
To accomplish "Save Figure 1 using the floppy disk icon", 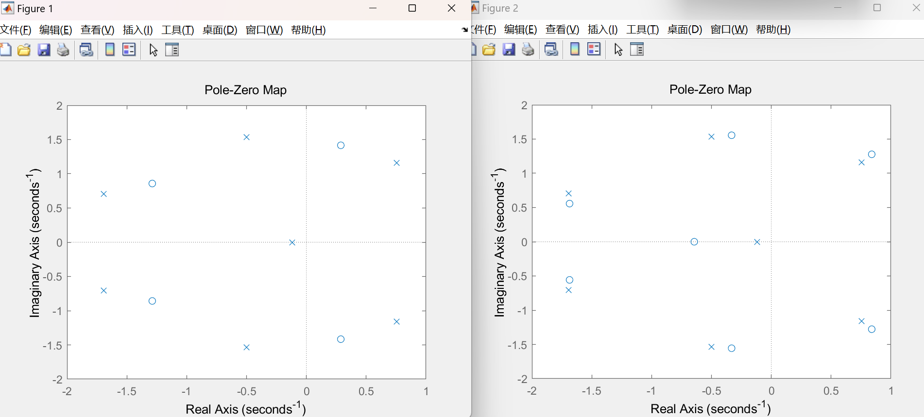I will point(44,50).
